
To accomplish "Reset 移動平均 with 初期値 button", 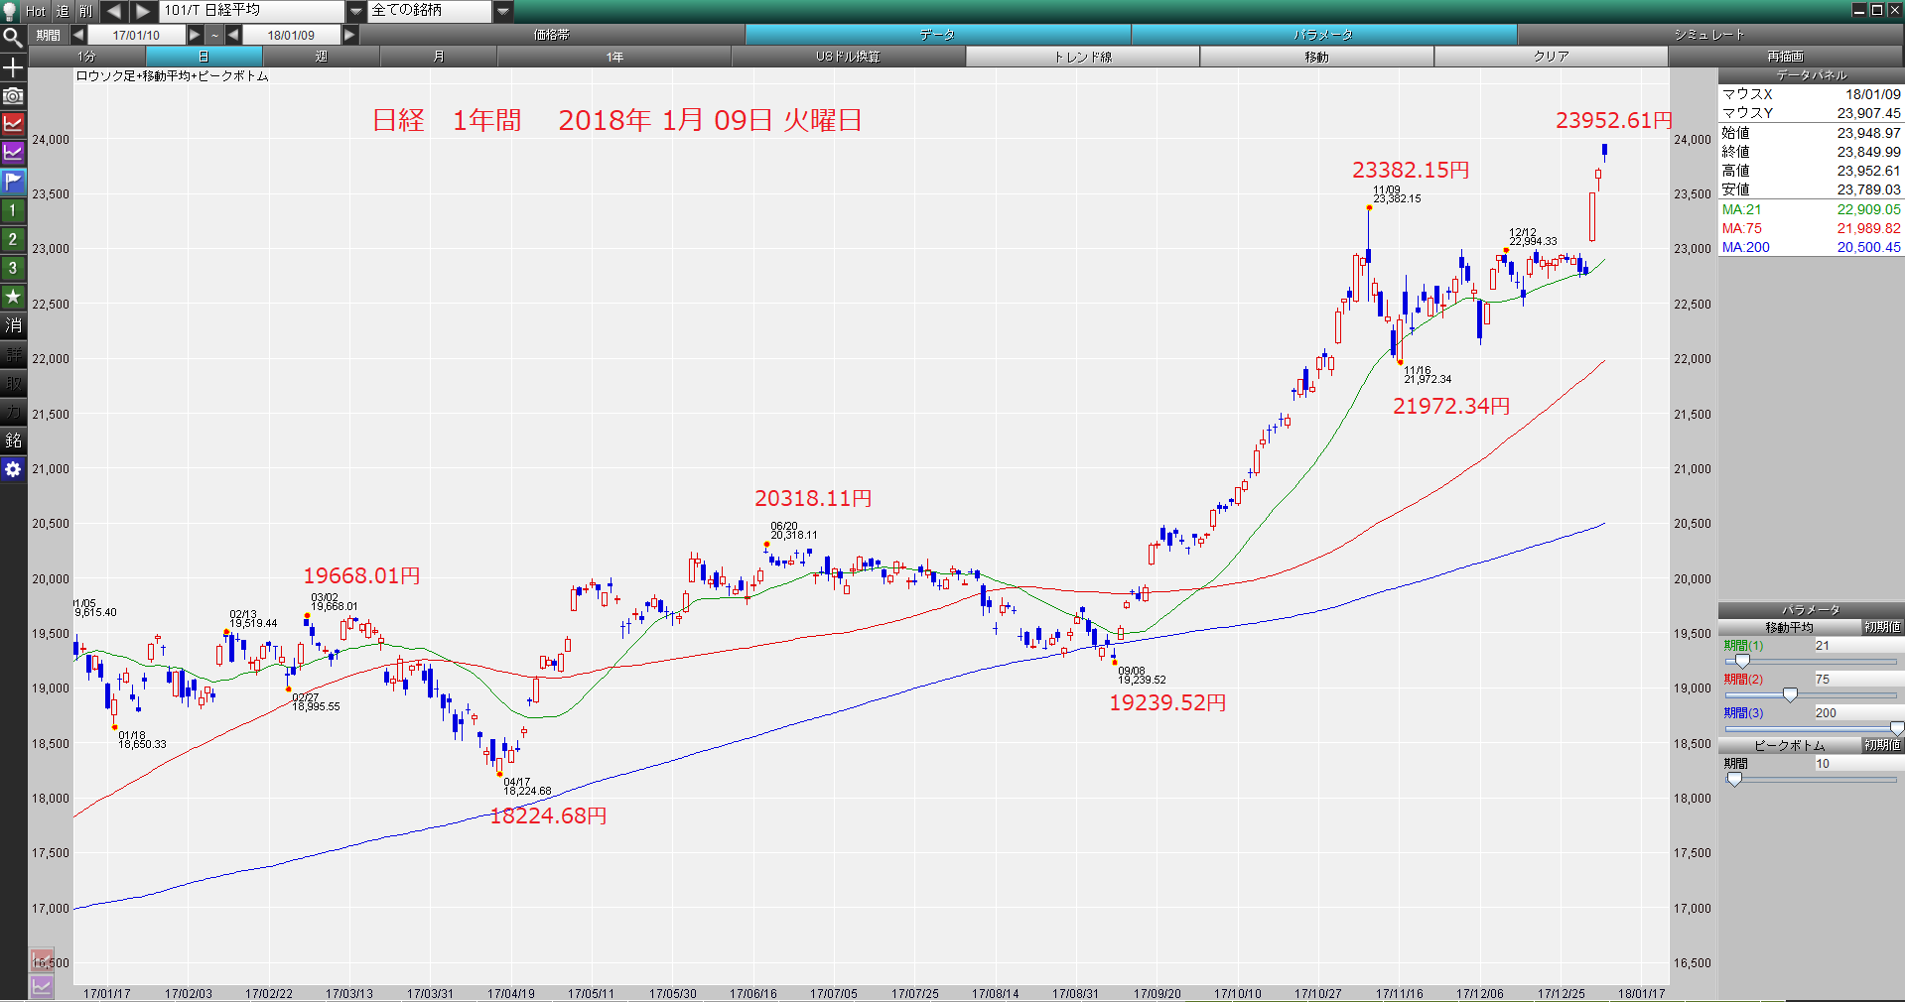I will pyautogui.click(x=1881, y=627).
